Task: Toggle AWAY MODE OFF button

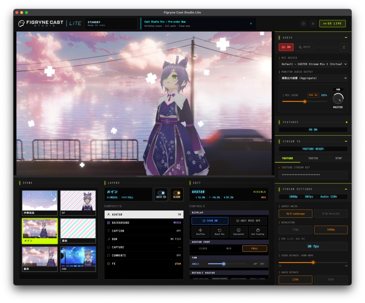Action: [248, 221]
